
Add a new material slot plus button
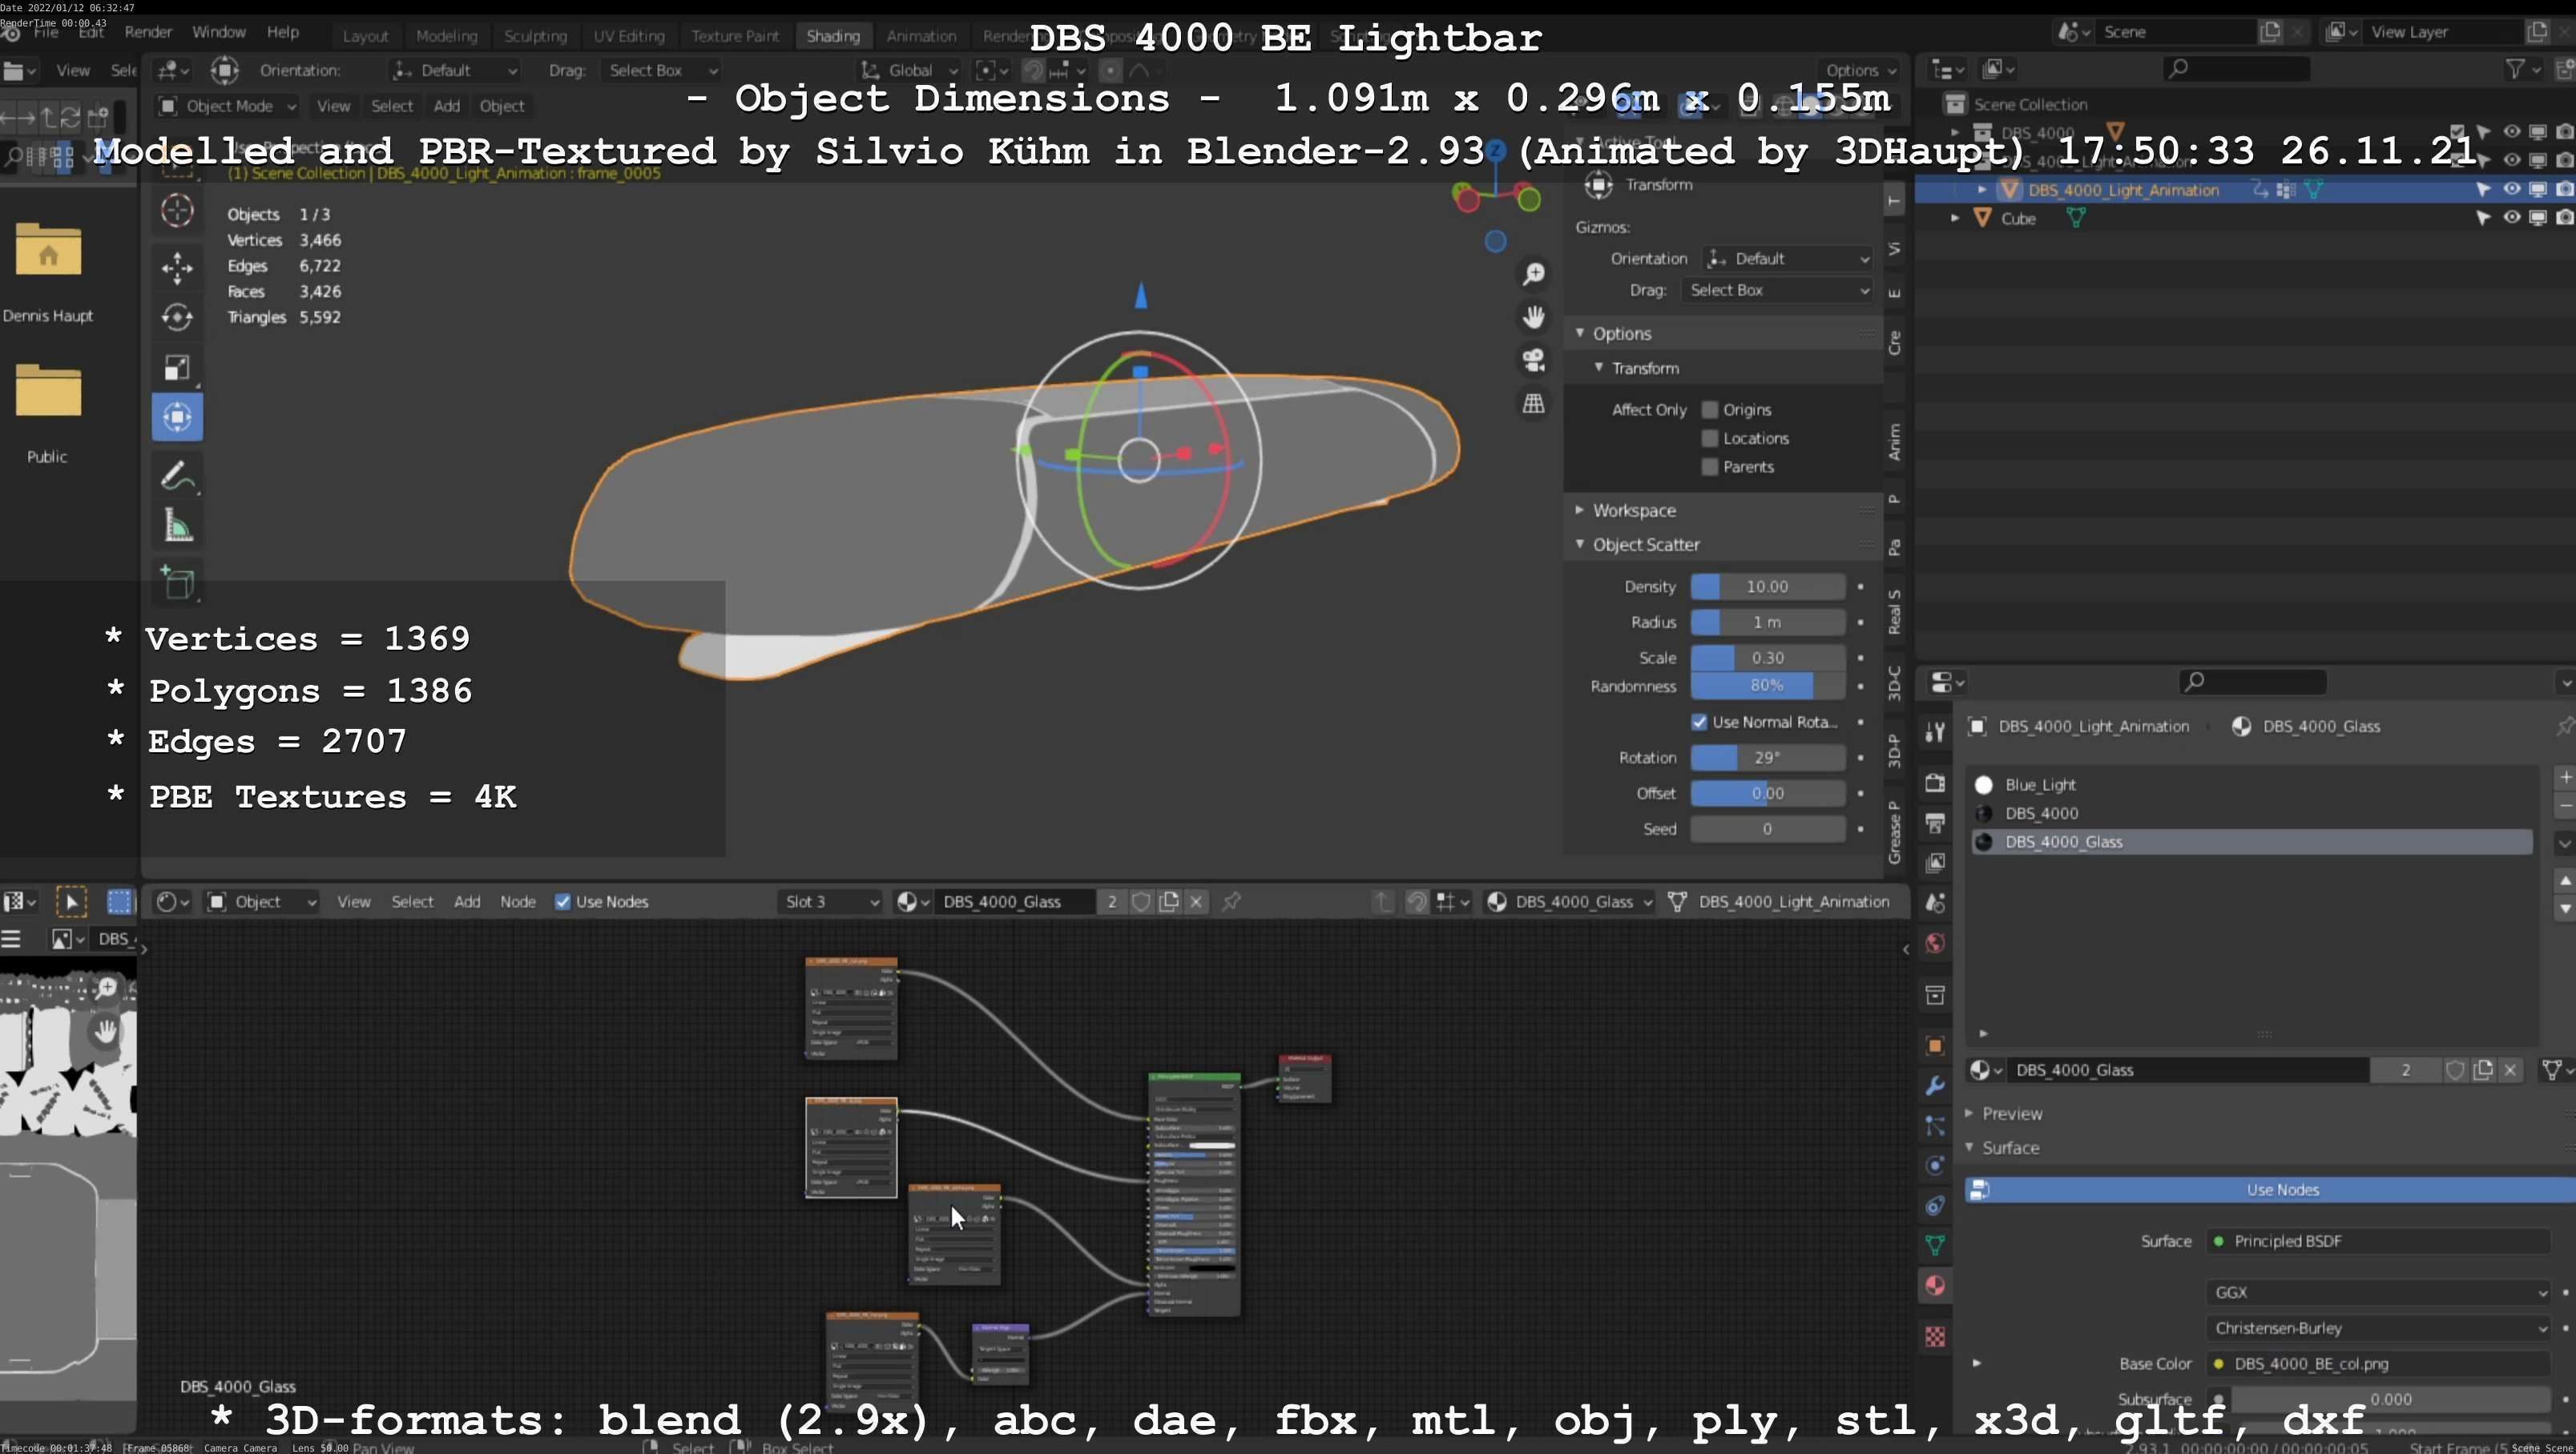tap(2565, 777)
